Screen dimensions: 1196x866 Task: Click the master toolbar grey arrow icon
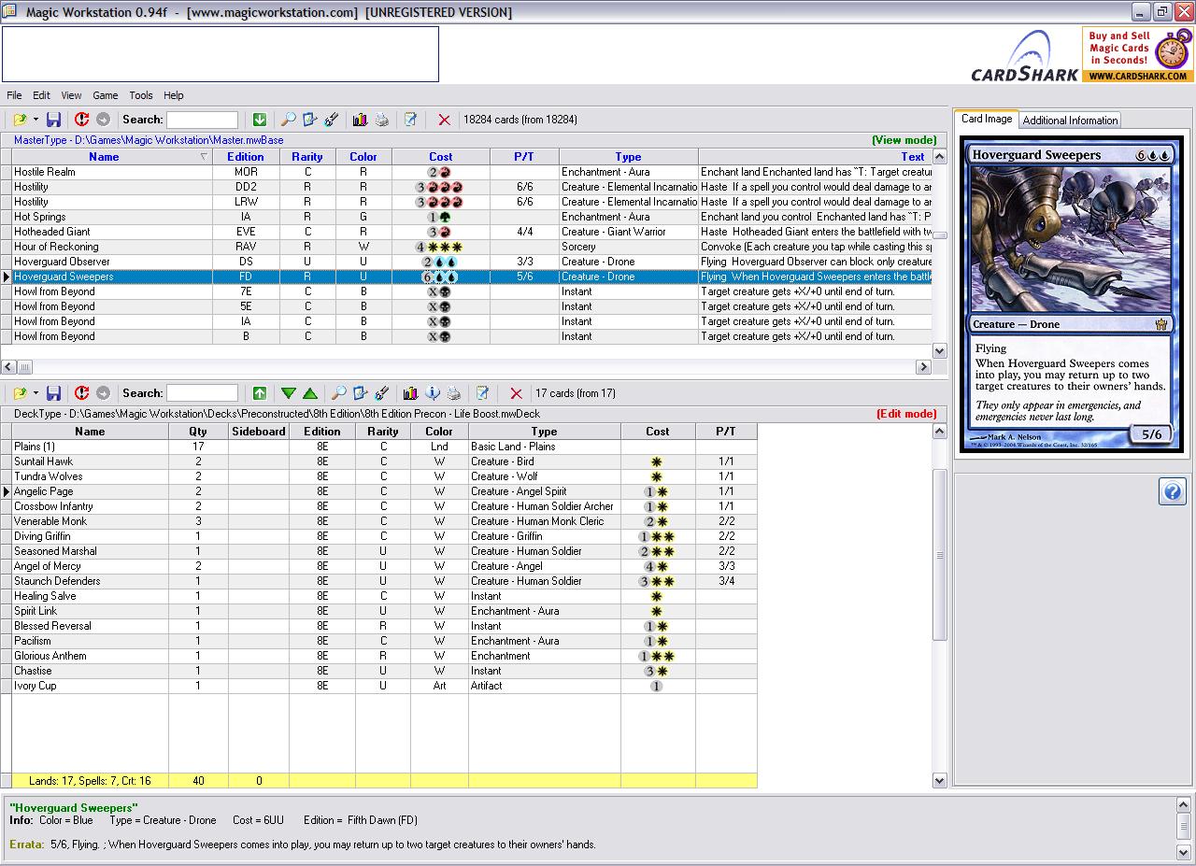tap(103, 120)
